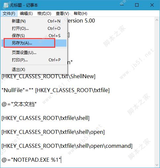Click the scrollbar down arrow

pos(157,165)
